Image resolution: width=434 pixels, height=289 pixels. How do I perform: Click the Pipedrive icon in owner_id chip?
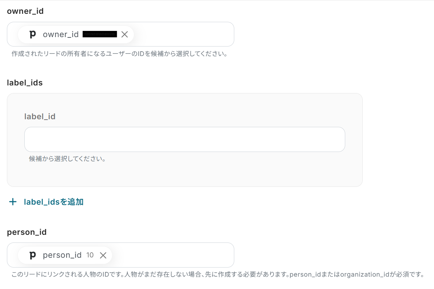[32, 34]
